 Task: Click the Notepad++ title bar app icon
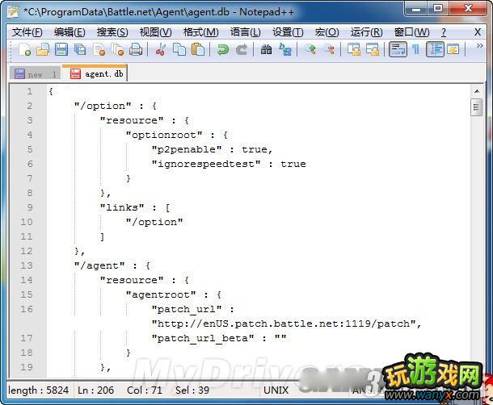click(x=13, y=12)
